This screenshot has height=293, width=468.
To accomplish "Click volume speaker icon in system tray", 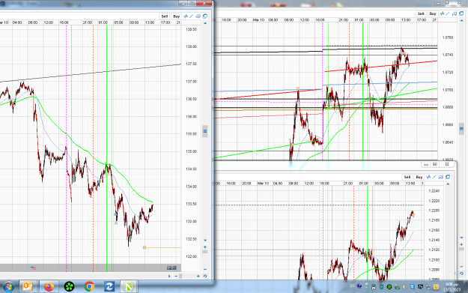I will coord(404,287).
